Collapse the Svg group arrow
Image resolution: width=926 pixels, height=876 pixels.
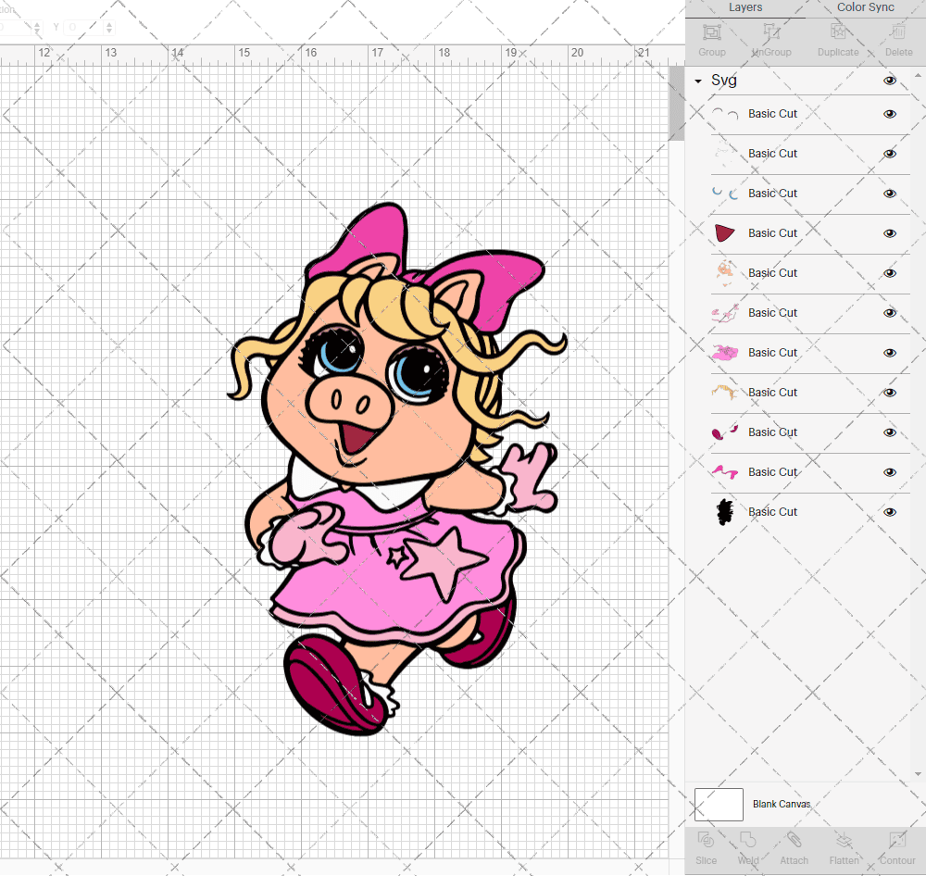point(698,81)
